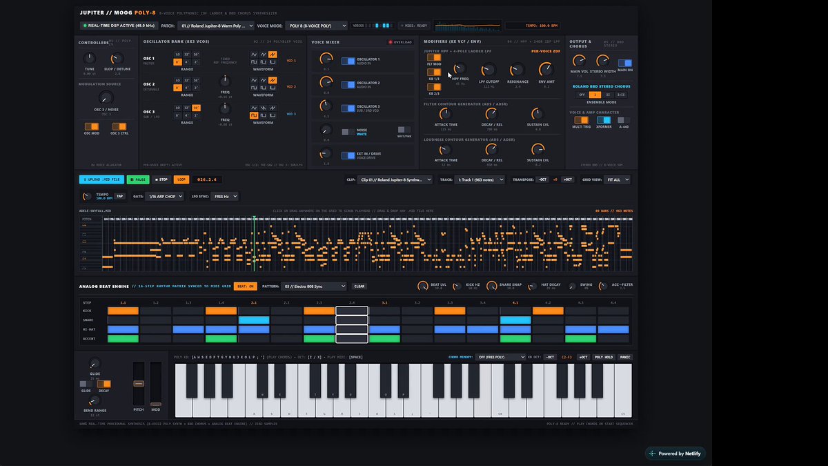Click the HPF FREQ knob
Image resolution: width=828 pixels, height=466 pixels.
(x=460, y=69)
